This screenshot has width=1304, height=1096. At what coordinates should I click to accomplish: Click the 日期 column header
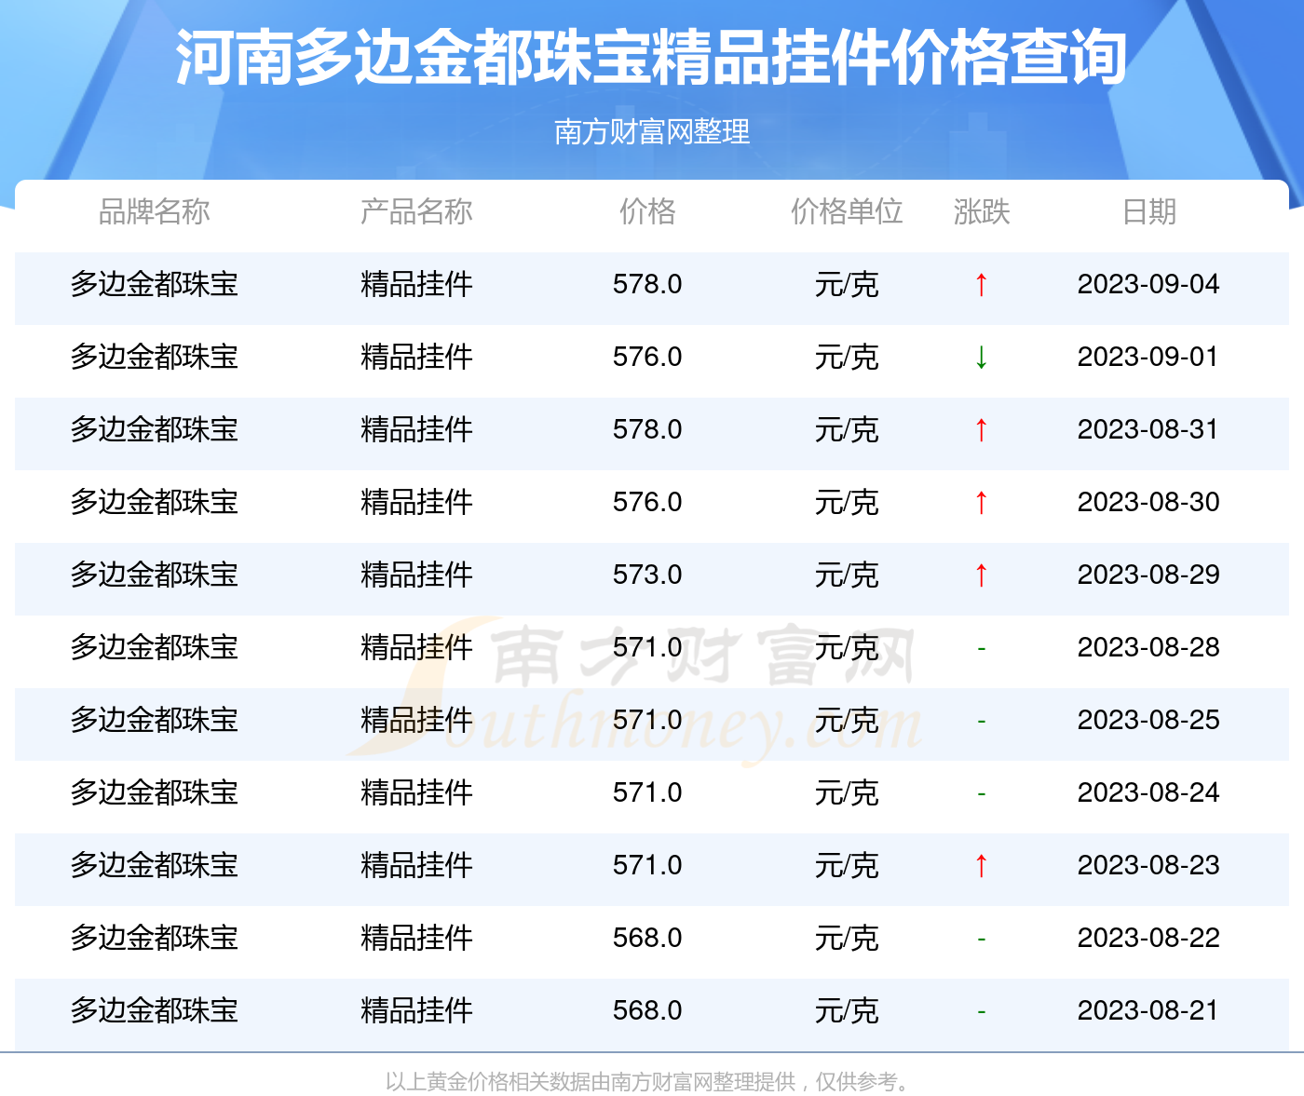pyautogui.click(x=1148, y=211)
